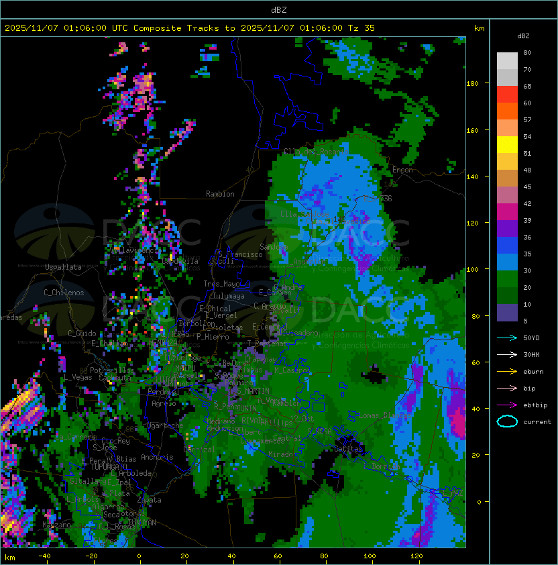The image size is (558, 565).
Task: Click the 160 km vertical axis tick
Action: tap(472, 130)
